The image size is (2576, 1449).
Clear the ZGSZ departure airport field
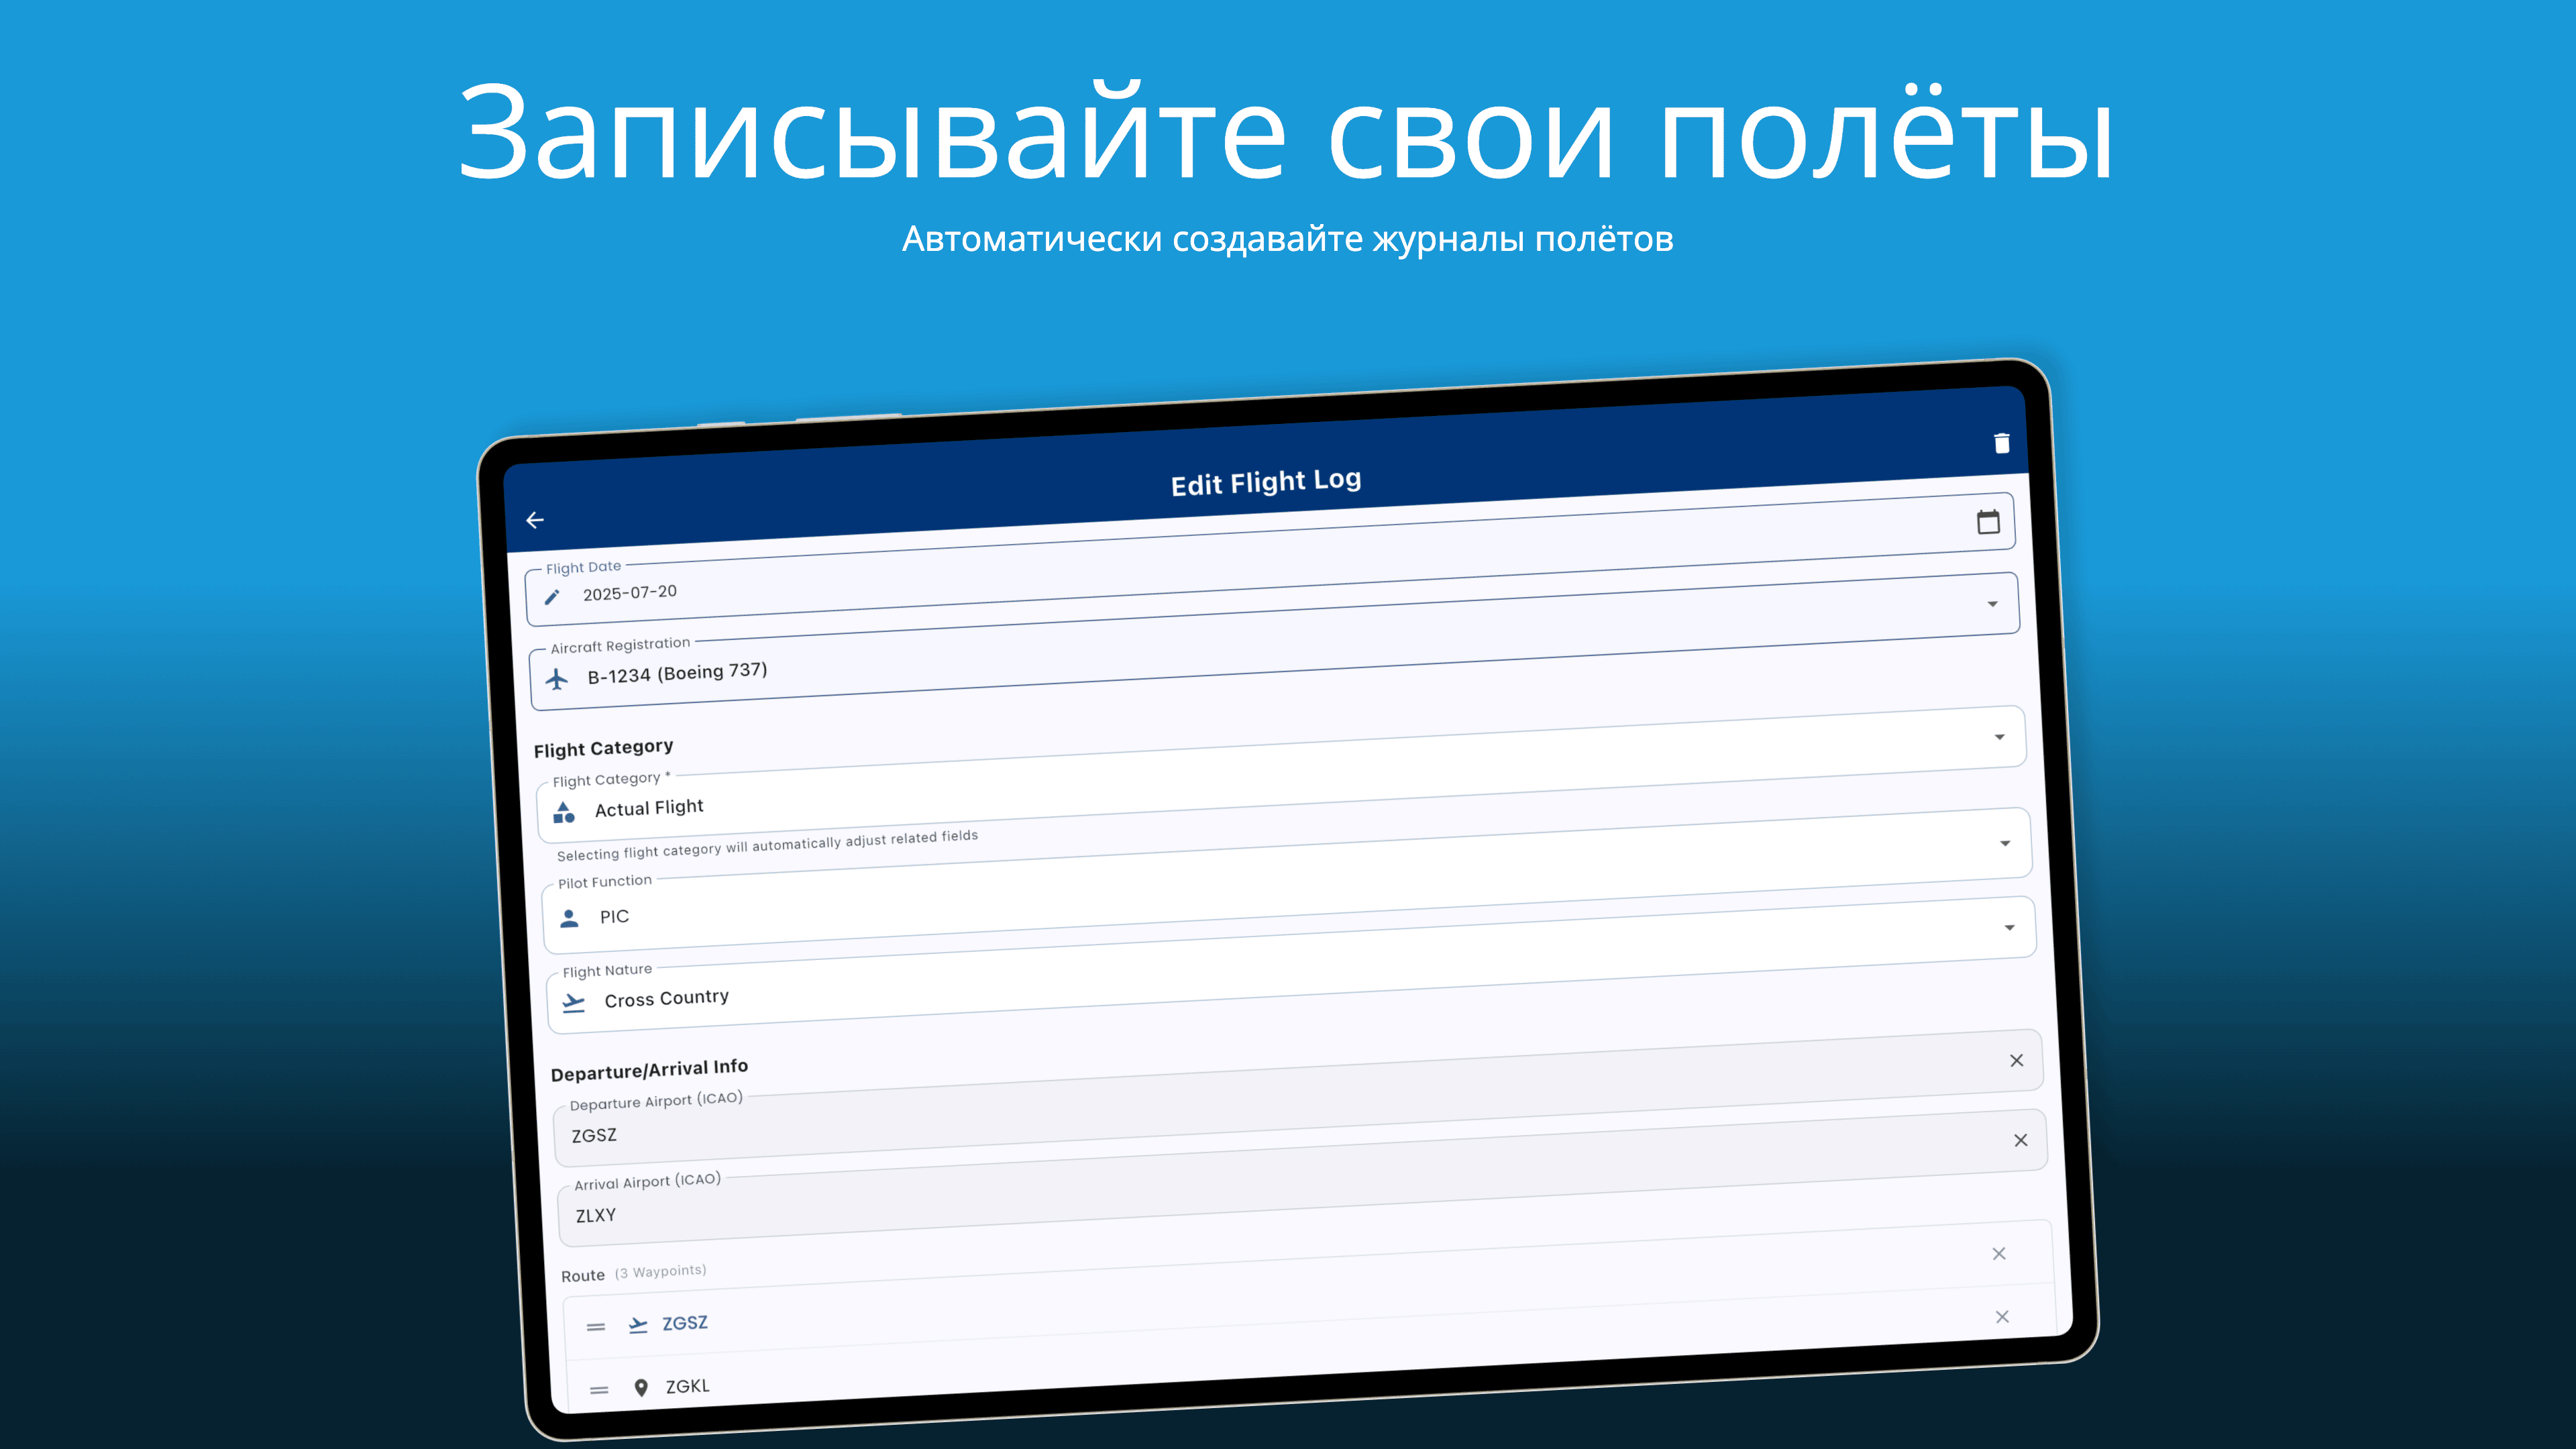tap(2021, 1140)
